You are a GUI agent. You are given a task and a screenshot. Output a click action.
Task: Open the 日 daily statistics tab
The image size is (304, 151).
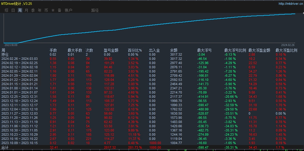tap(13, 10)
